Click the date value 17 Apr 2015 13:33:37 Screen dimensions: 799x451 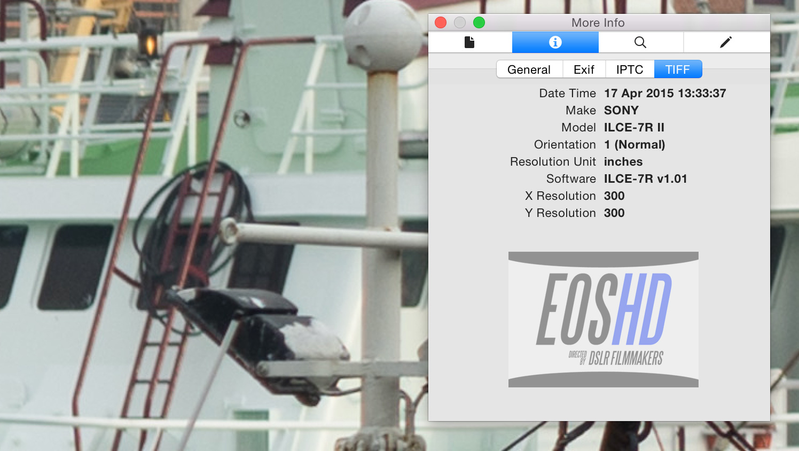point(665,93)
